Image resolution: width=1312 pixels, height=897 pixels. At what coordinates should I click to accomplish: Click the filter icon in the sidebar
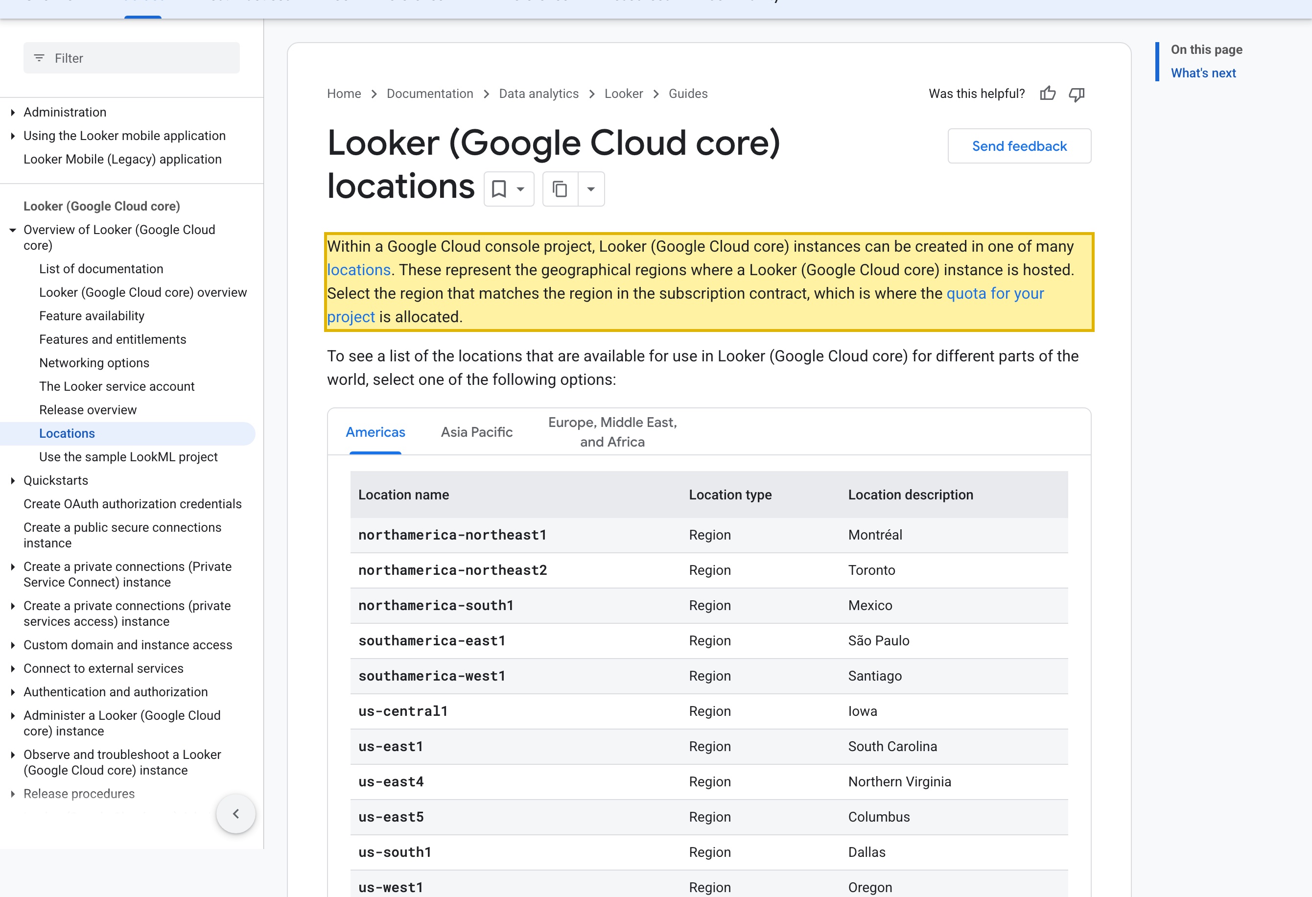pyautogui.click(x=39, y=58)
